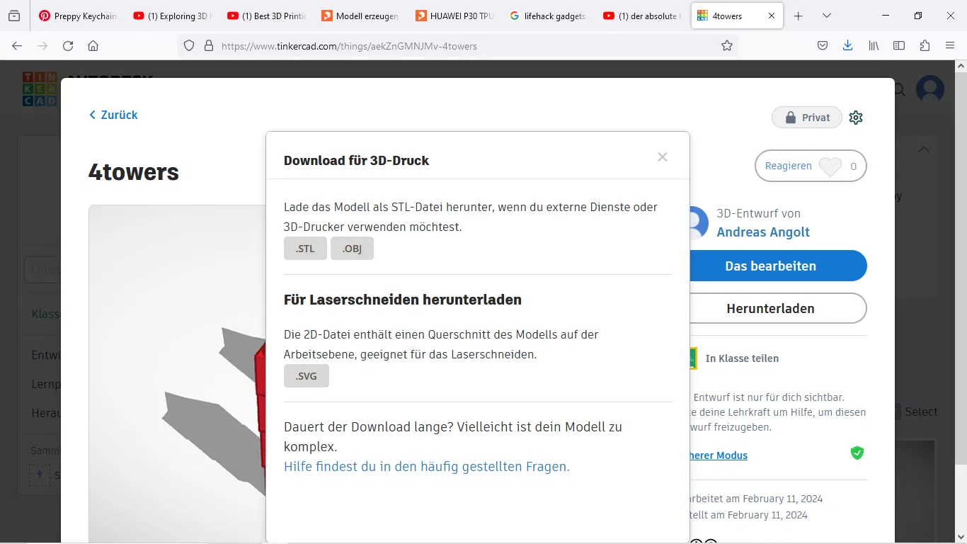Switch to the HUAWEI P30 TPU tab
The width and height of the screenshot is (967, 544).
pos(454,16)
